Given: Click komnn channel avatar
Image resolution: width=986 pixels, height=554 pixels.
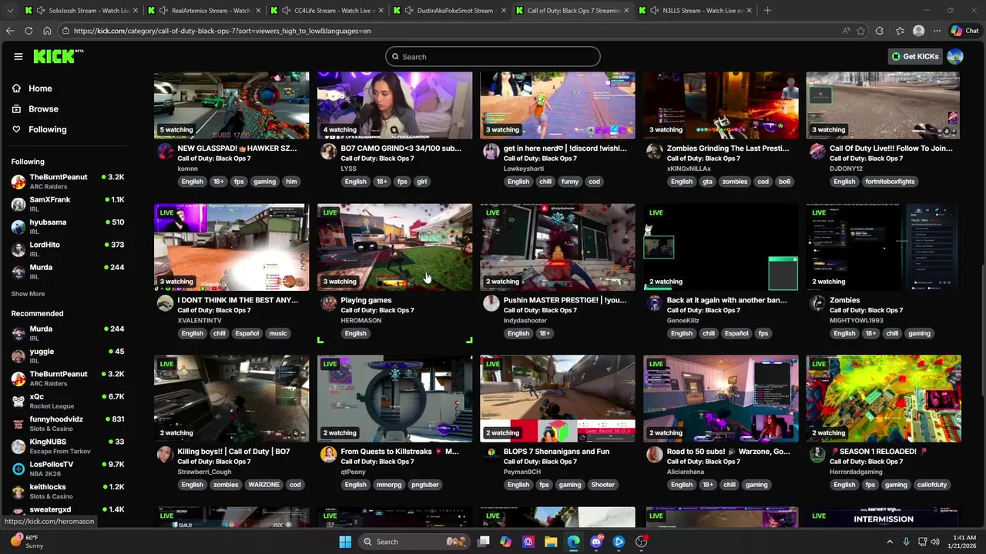Looking at the screenshot, I should click(x=165, y=152).
